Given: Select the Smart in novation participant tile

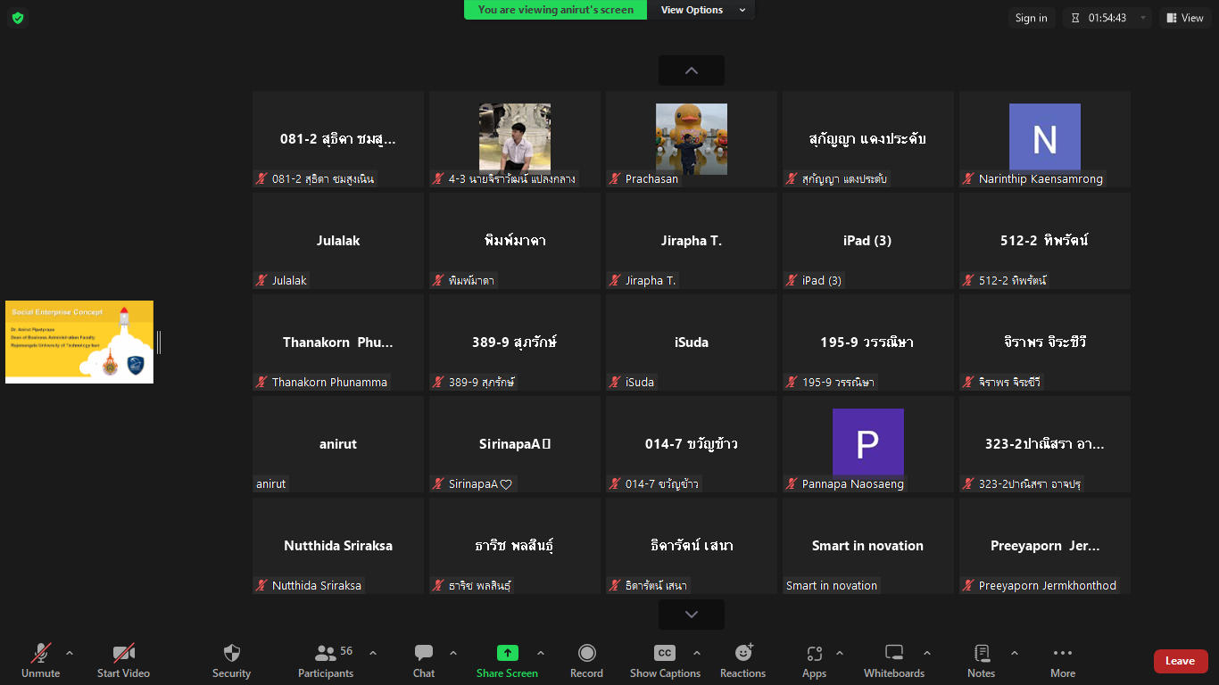Looking at the screenshot, I should pos(868,546).
